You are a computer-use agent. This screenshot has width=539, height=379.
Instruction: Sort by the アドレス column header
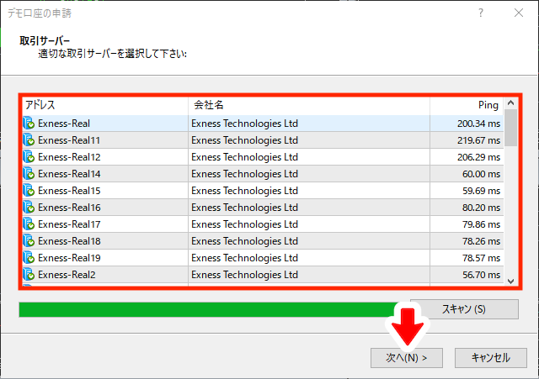click(105, 105)
